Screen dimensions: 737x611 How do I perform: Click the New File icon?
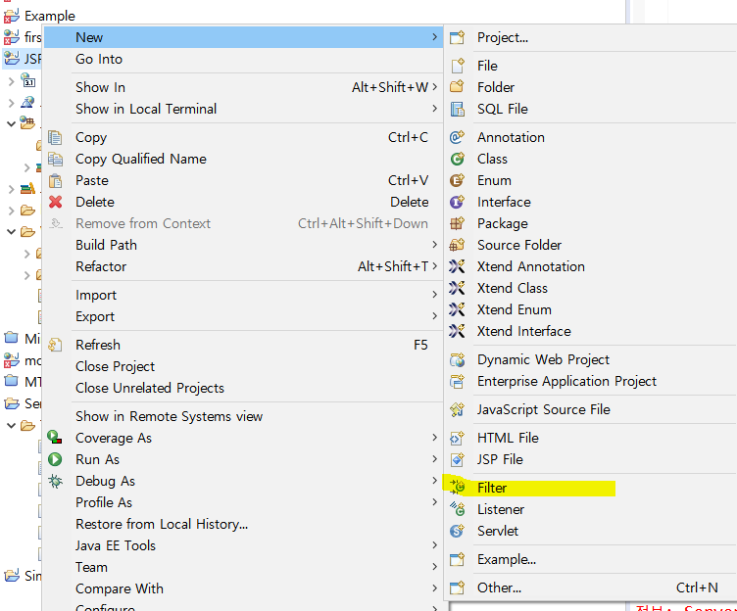coord(458,66)
